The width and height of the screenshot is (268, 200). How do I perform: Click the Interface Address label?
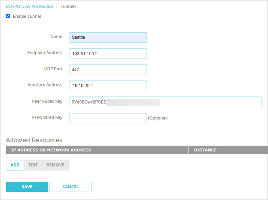pos(45,85)
